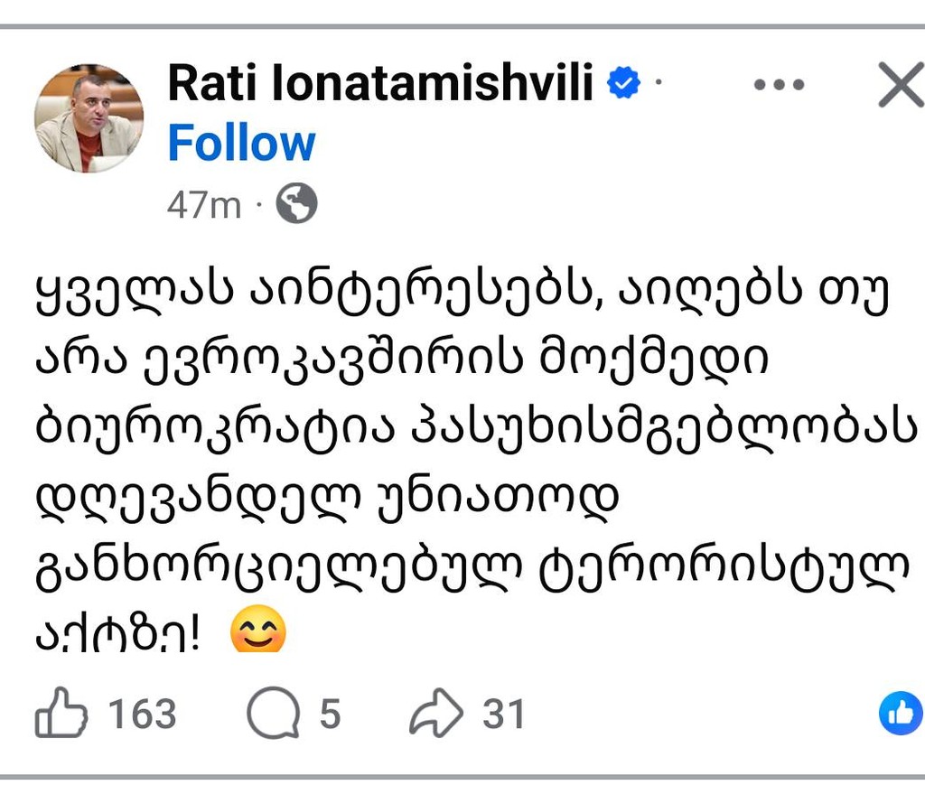The width and height of the screenshot is (925, 785).
Task: Dismiss the post with the X button
Action: pyautogui.click(x=901, y=86)
